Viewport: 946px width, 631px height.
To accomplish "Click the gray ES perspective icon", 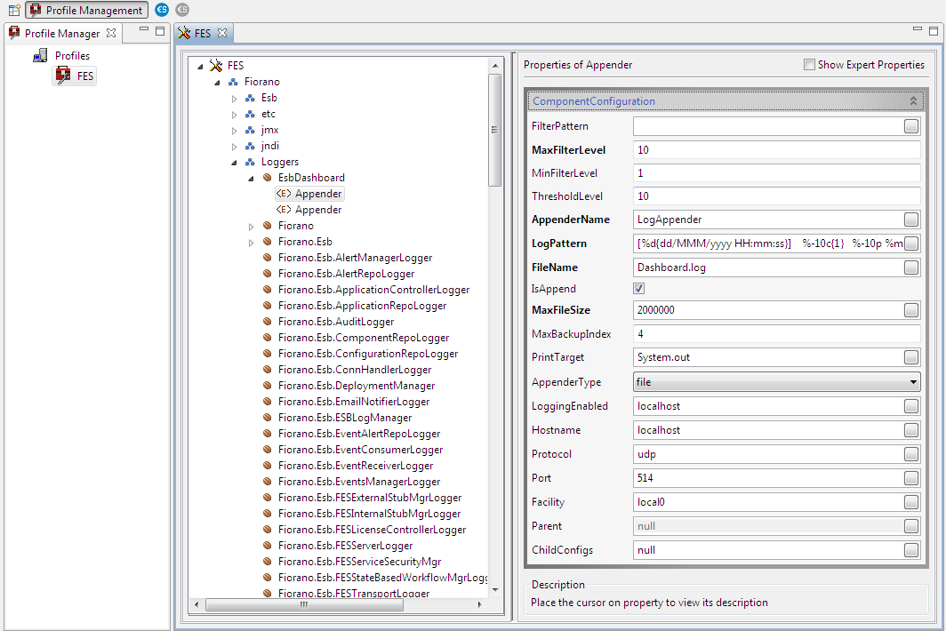I will click(182, 10).
